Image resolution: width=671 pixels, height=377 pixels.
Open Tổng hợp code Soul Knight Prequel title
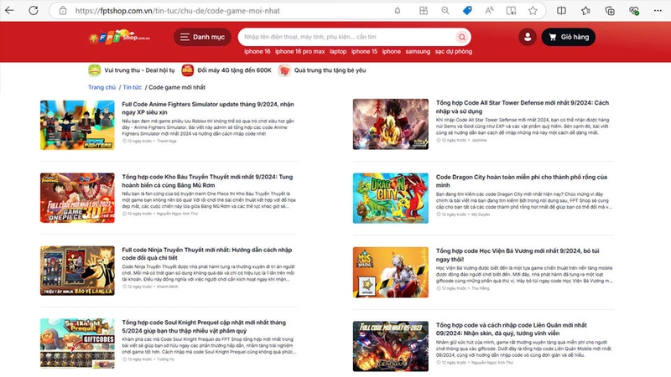coord(204,327)
